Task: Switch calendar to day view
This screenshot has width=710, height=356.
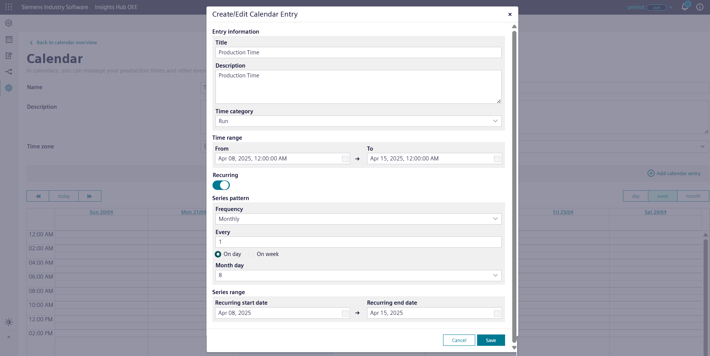Action: (636, 196)
